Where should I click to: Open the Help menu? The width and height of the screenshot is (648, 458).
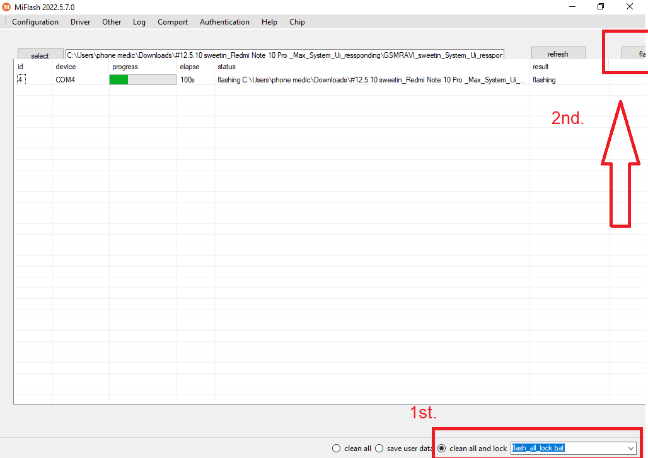[x=269, y=22]
